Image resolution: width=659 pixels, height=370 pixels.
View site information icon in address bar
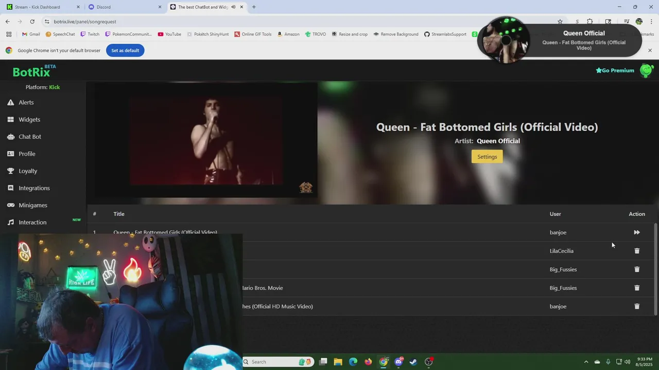click(47, 22)
